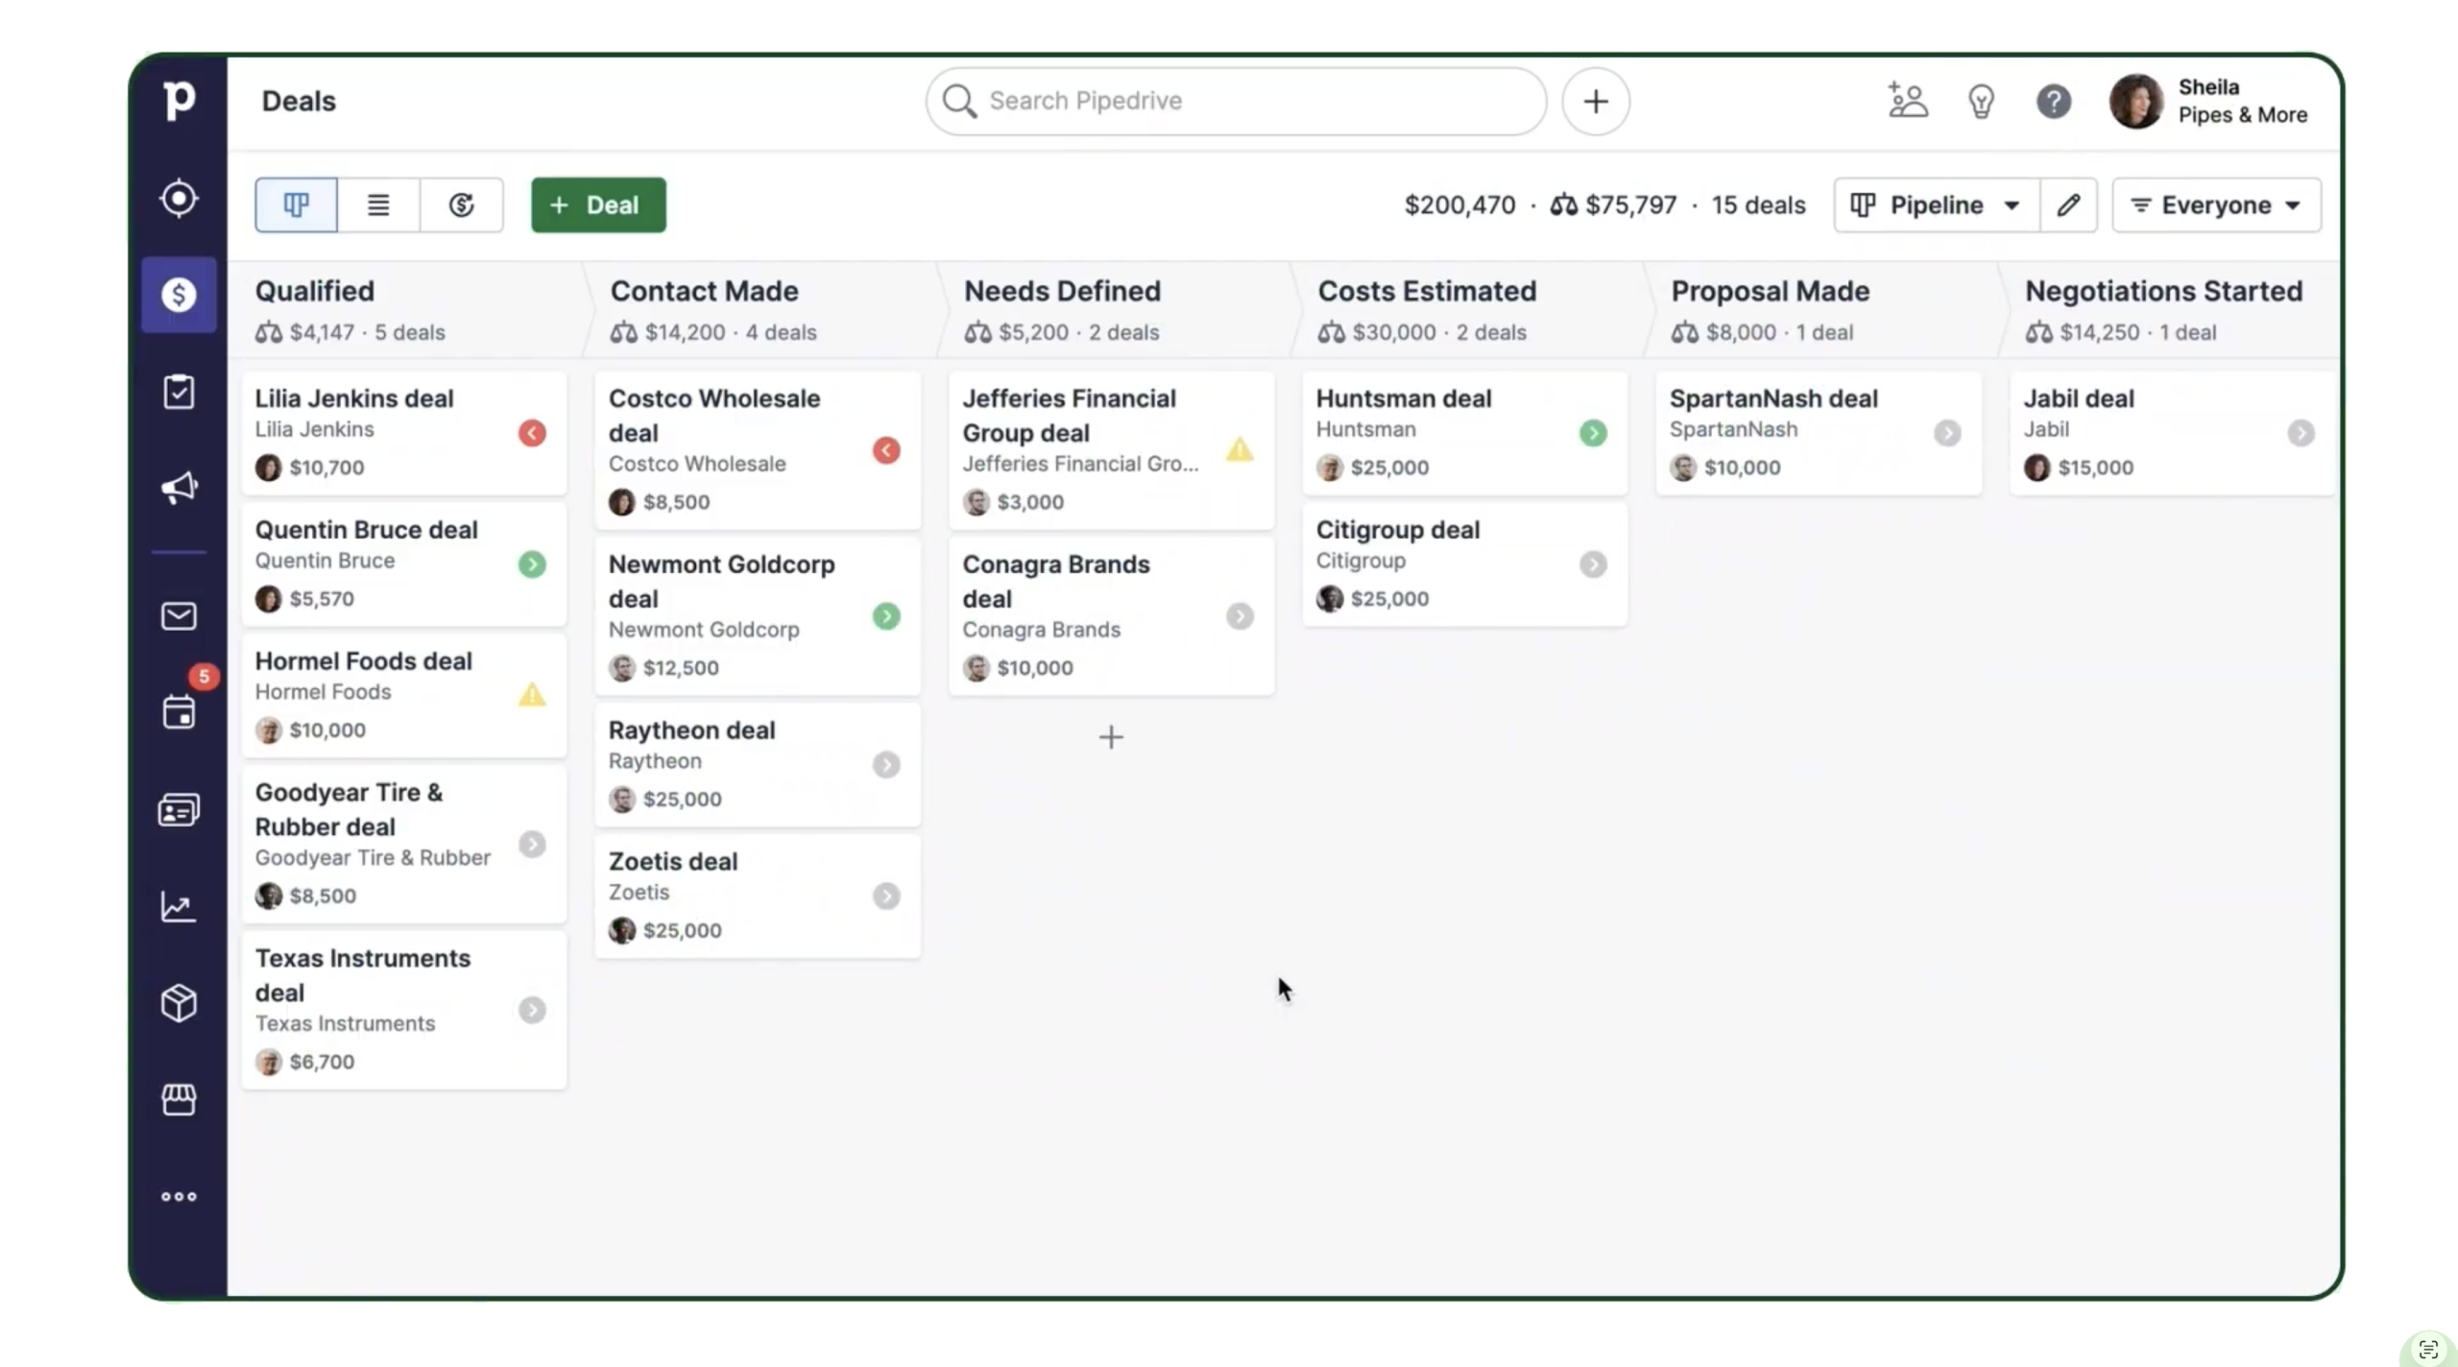
Task: Open the Huntsman deal card
Action: click(1464, 433)
